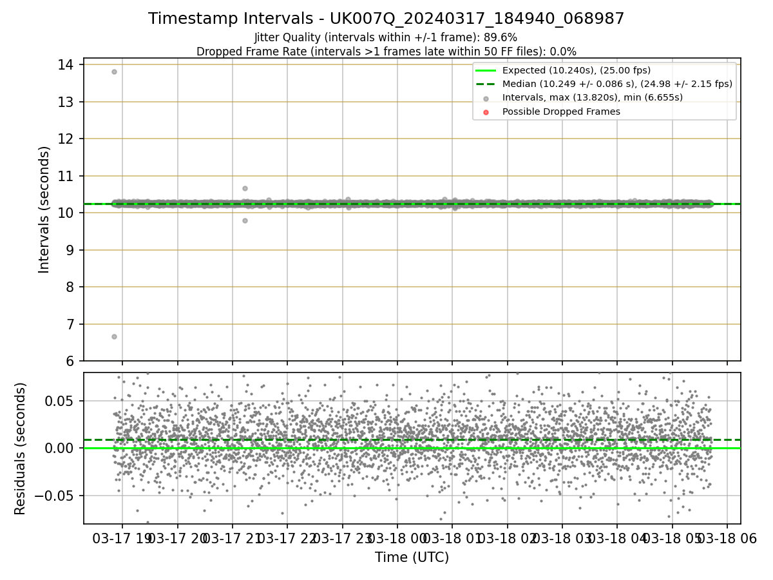773x580 pixels.
Task: Click the Residuals (seconds) y-axis label
Action: click(x=20, y=449)
